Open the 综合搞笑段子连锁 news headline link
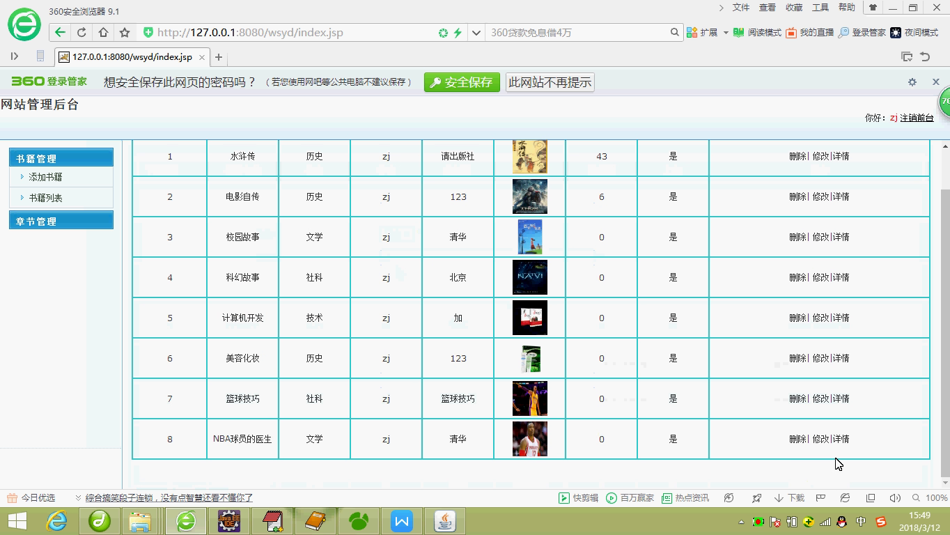Image resolution: width=950 pixels, height=535 pixels. tap(169, 498)
